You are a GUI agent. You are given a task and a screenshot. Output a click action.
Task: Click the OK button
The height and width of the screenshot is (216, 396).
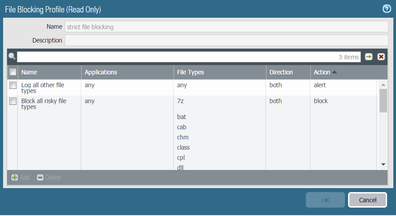(325, 200)
